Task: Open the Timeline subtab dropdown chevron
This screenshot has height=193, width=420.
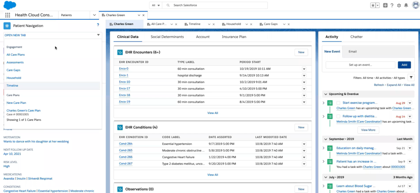Action: 209,24
